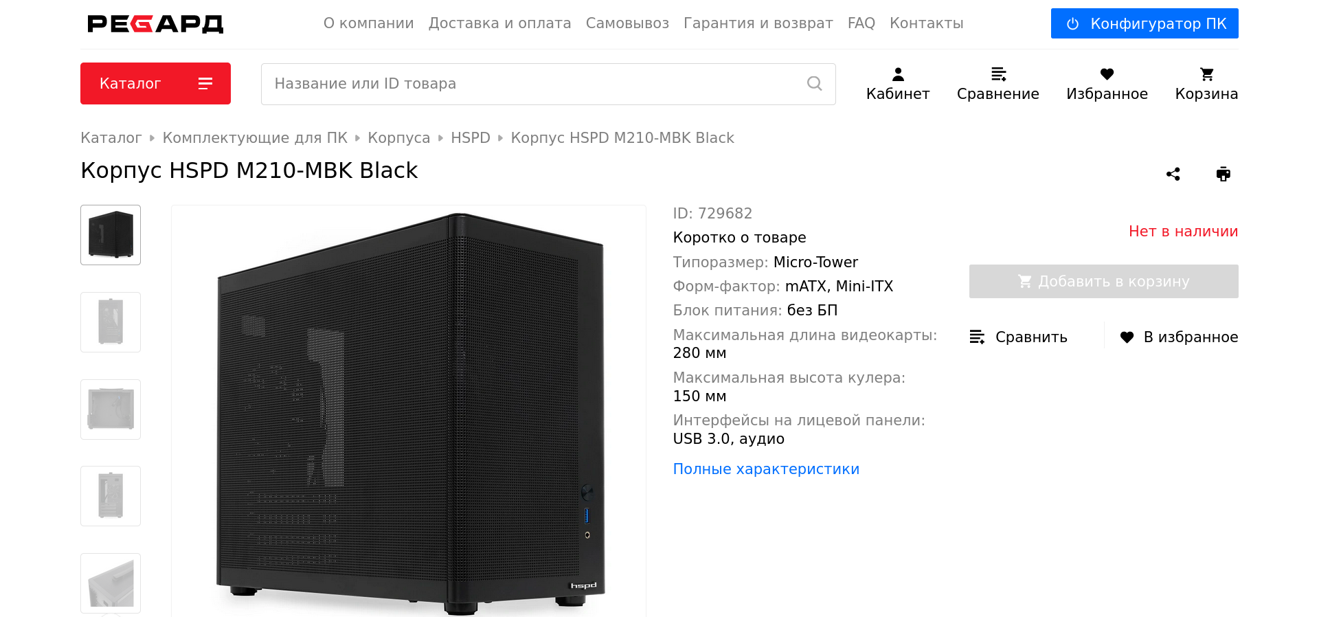The width and height of the screenshot is (1319, 617).
Task: Open Полные характеристики link
Action: point(766,469)
